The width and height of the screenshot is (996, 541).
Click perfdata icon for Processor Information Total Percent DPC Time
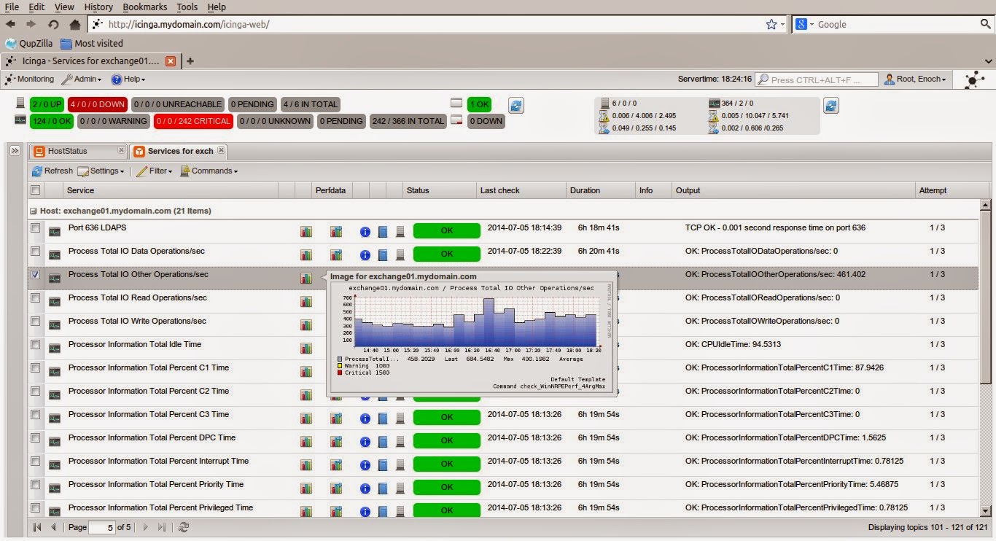pyautogui.click(x=336, y=442)
